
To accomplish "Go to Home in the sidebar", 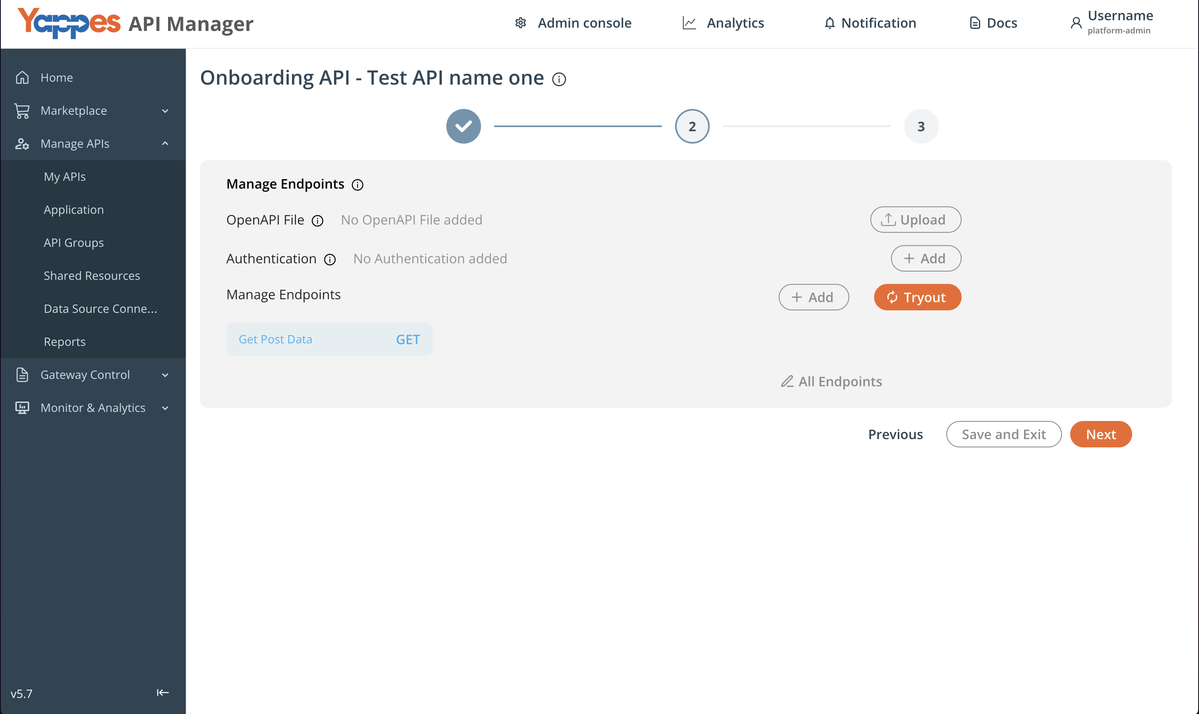I will pyautogui.click(x=93, y=78).
